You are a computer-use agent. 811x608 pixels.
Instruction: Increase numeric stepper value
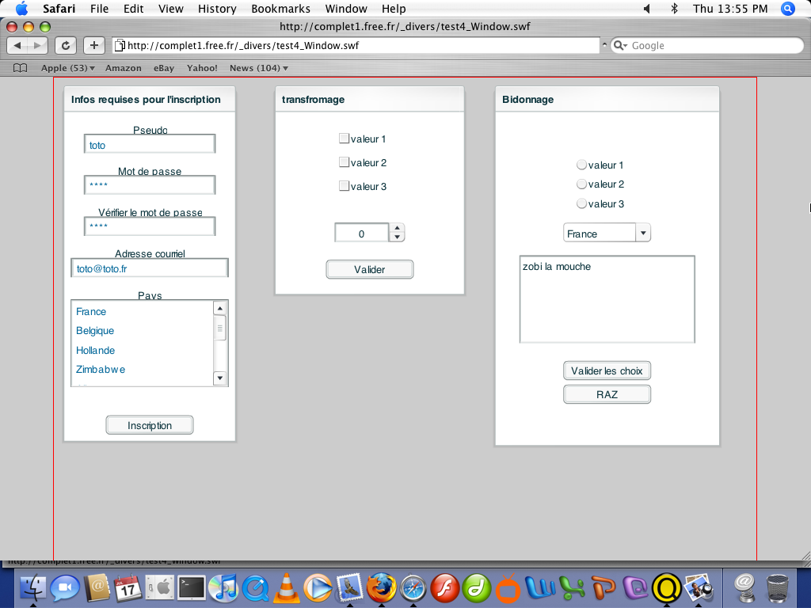pyautogui.click(x=398, y=228)
